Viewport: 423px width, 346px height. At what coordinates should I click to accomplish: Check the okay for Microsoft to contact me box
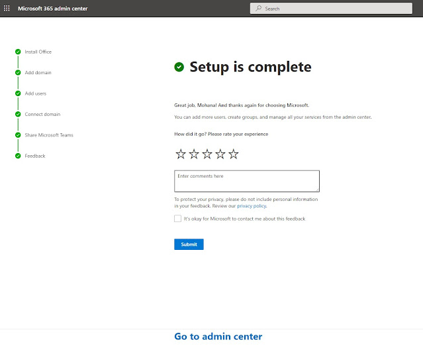click(x=178, y=219)
